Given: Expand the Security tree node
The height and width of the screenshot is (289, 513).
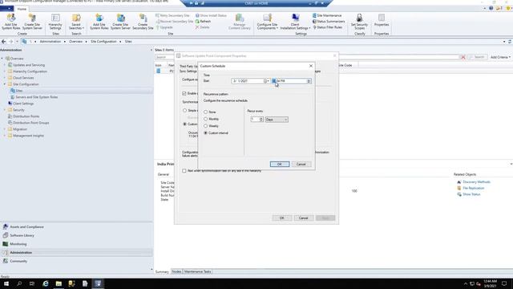Looking at the screenshot, I should (5, 110).
